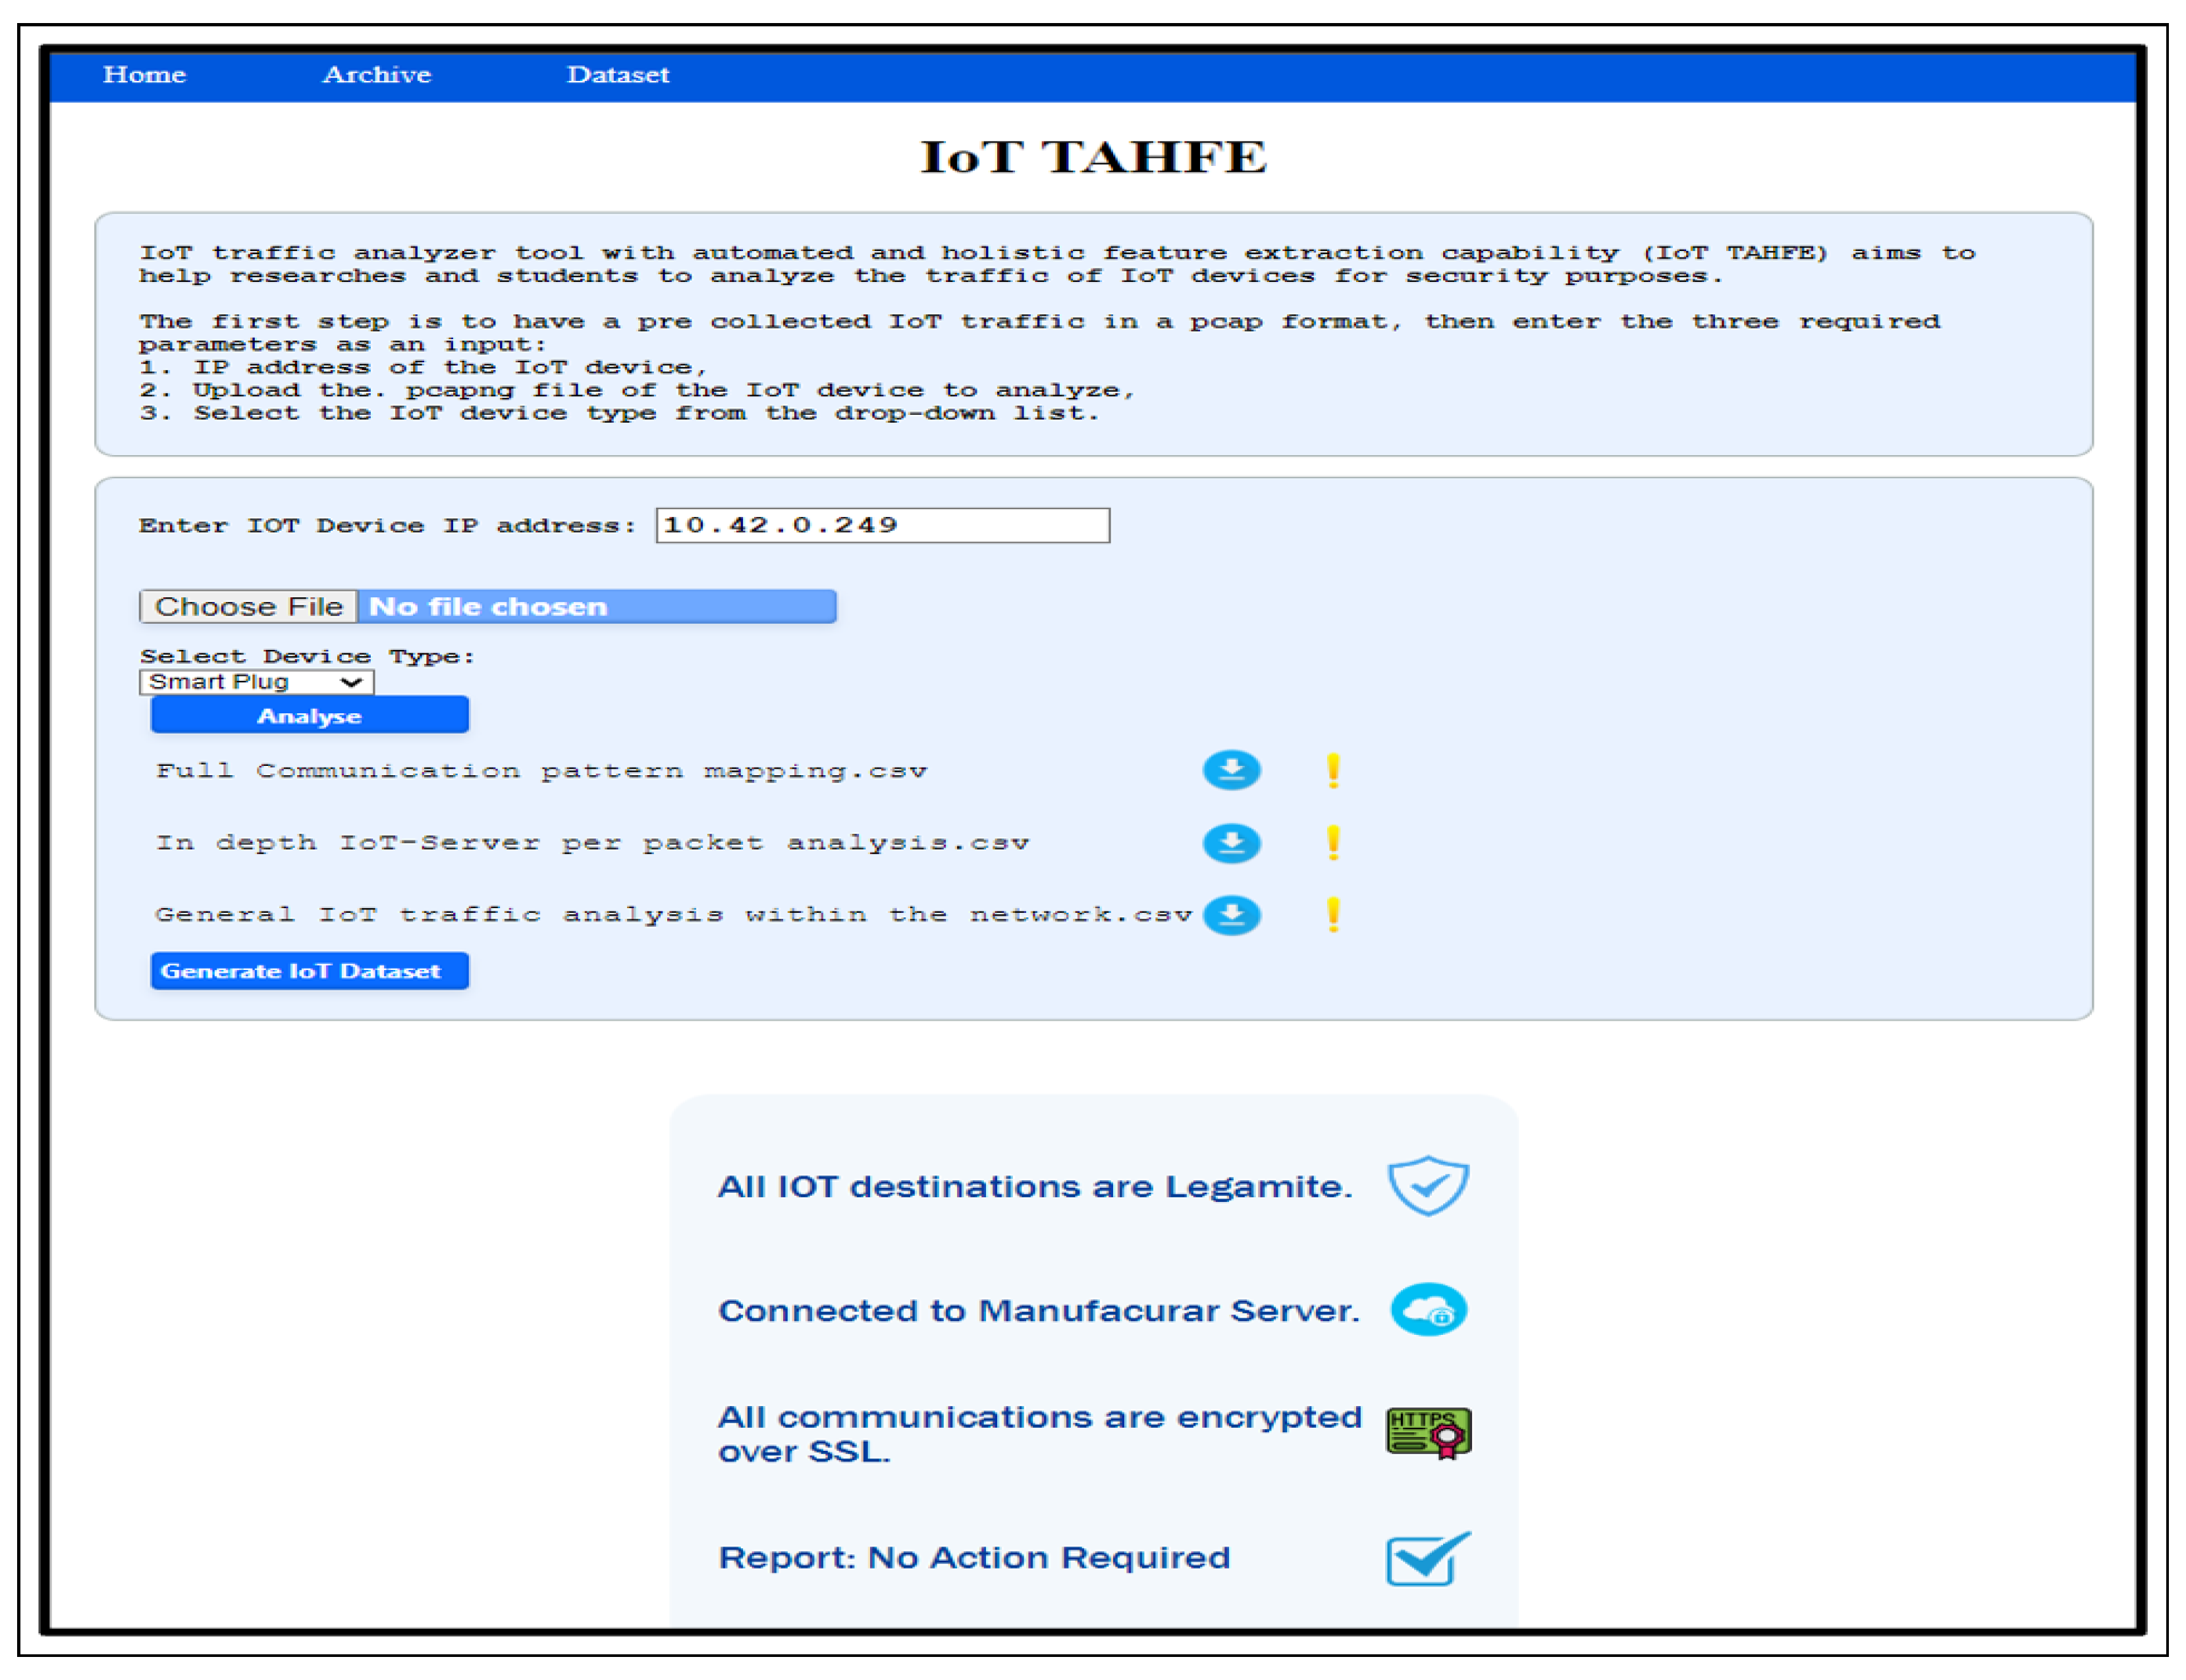Click the No file chosen label area

click(x=596, y=607)
